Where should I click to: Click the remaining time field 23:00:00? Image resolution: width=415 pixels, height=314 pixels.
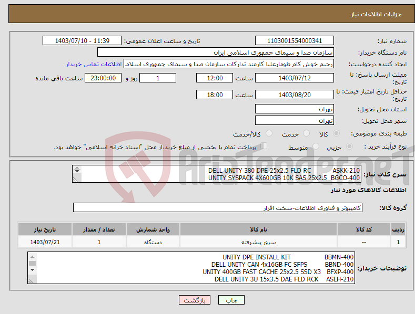tap(103, 78)
